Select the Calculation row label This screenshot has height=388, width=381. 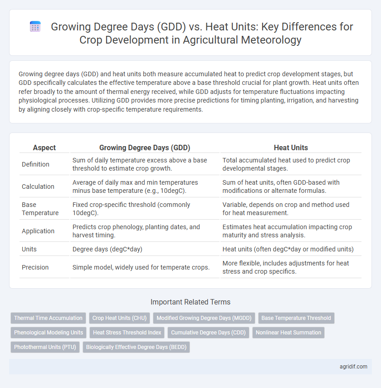point(38,187)
